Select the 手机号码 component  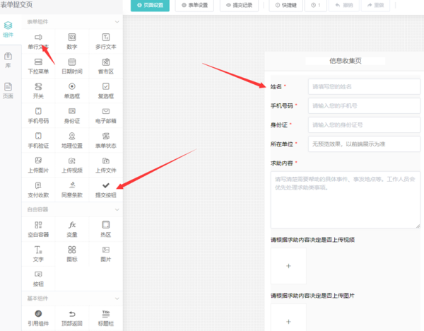click(x=38, y=115)
